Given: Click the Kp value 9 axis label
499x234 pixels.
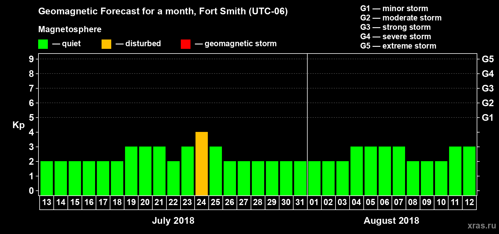Looking at the screenshot, I should pos(31,59).
